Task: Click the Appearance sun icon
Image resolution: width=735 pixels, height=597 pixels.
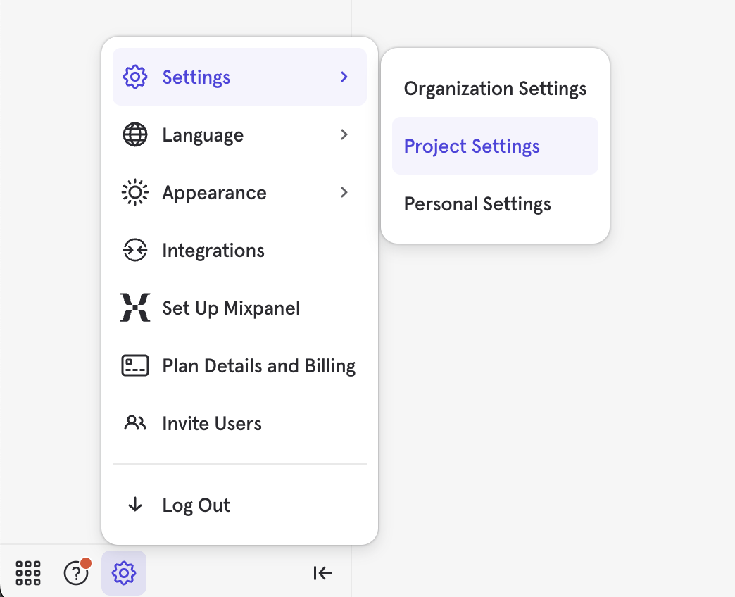Action: pos(134,192)
